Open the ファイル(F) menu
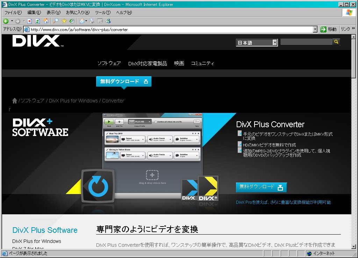Image resolution: width=358 pixels, height=258 pixels. point(13,13)
